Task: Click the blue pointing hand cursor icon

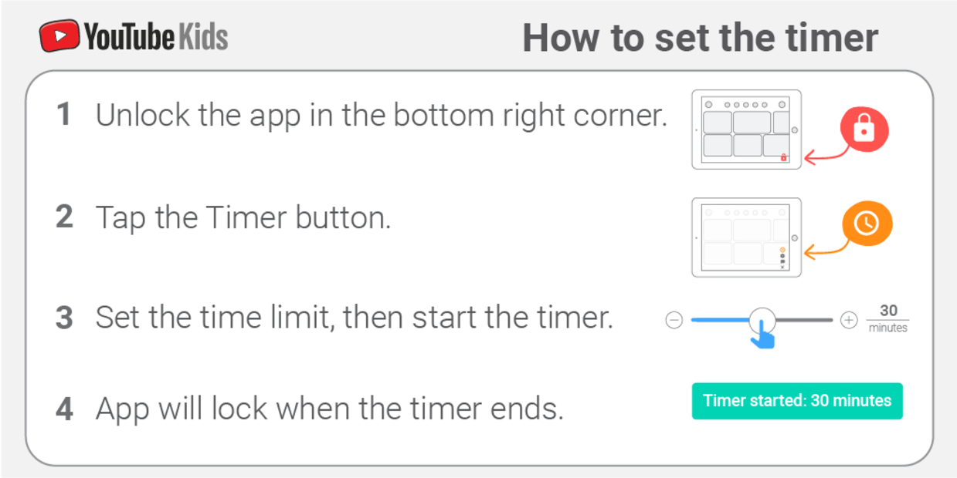Action: coord(763,335)
